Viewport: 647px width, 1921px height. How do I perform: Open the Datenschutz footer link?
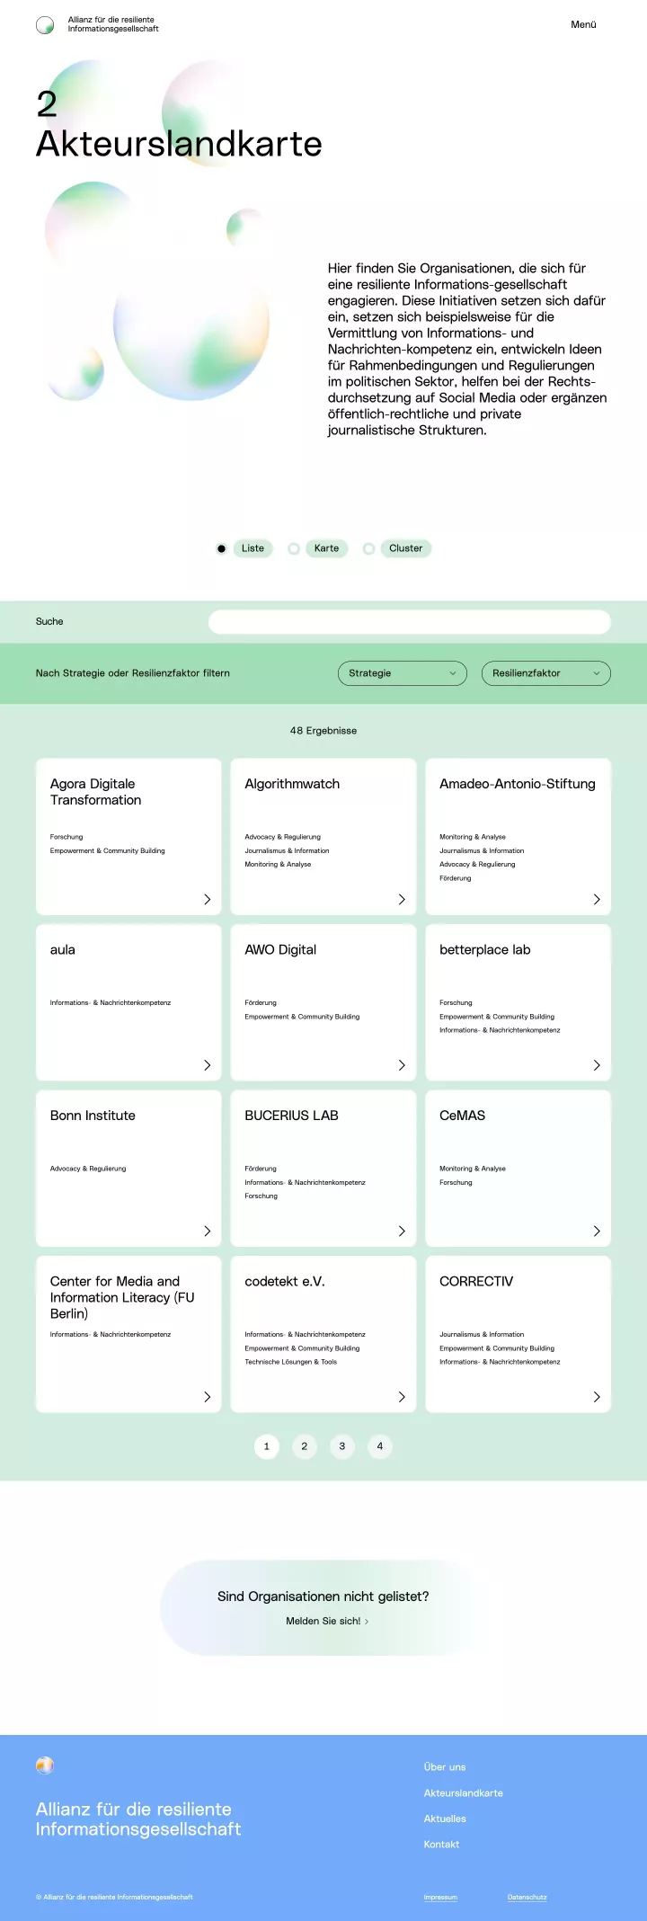pyautogui.click(x=527, y=1897)
